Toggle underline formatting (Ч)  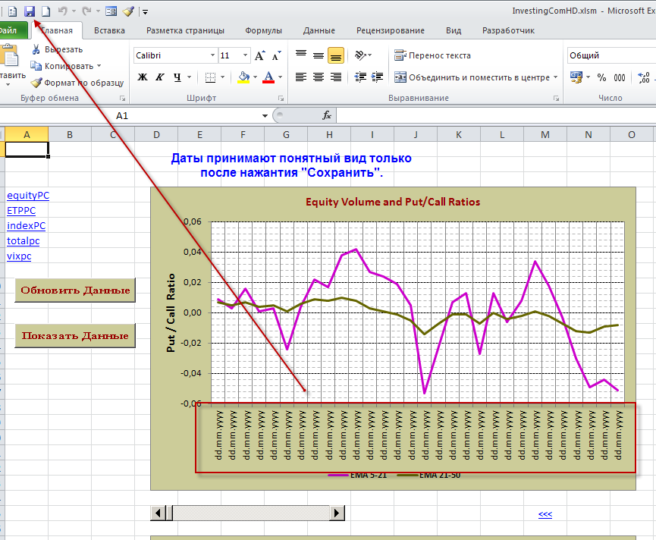click(x=177, y=77)
